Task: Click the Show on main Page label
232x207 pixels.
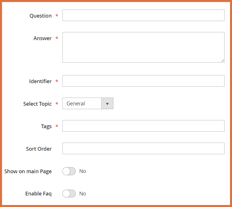Action: (x=28, y=171)
